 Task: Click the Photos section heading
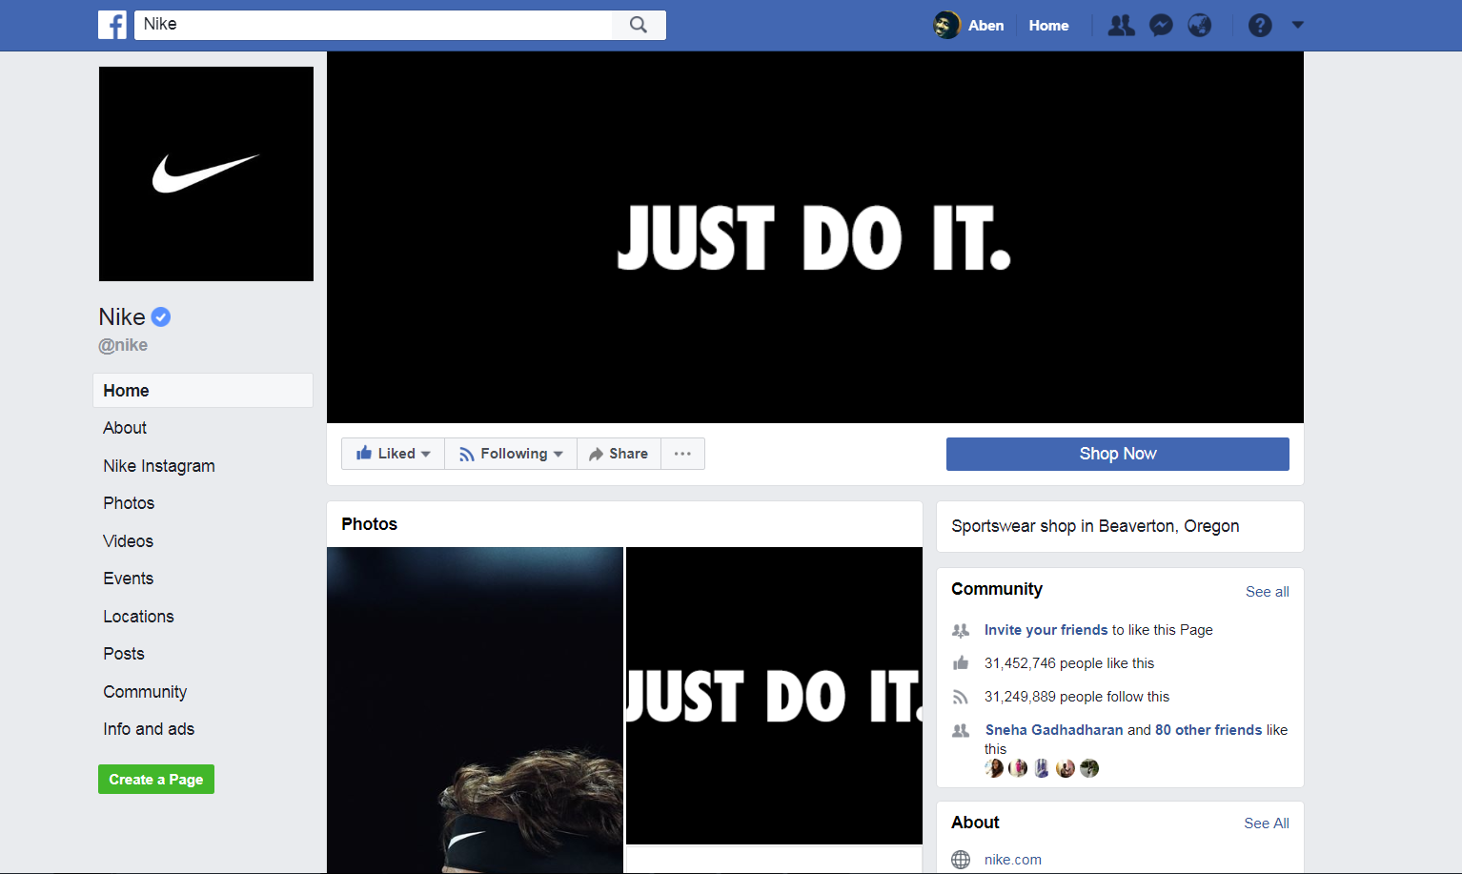point(370,524)
